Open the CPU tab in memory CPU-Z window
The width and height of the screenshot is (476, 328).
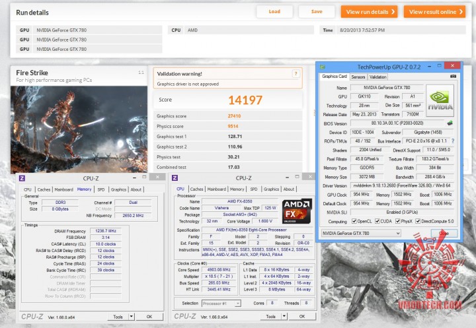[28, 189]
